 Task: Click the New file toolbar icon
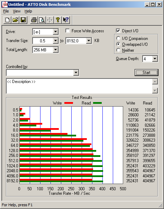tap(7, 20)
